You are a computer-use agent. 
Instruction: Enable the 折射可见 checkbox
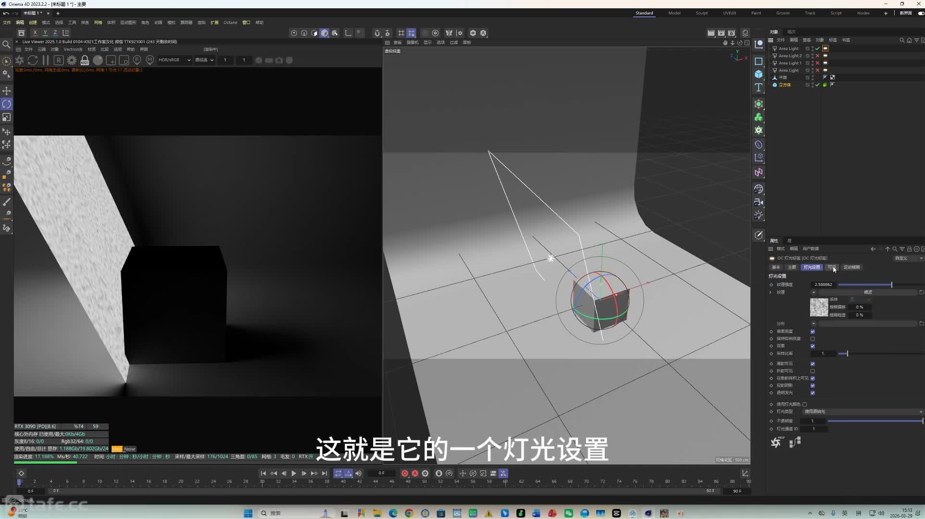click(x=812, y=371)
